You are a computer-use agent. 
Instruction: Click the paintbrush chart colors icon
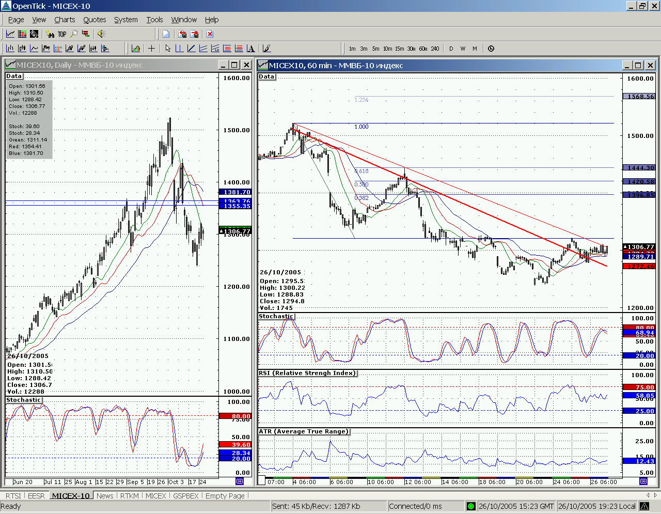pos(266,49)
